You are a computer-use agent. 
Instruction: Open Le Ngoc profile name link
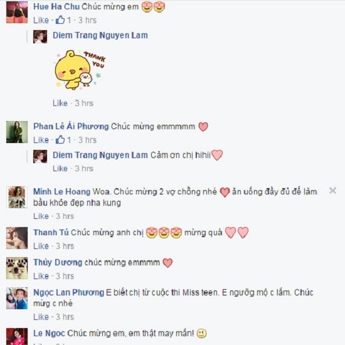click(x=49, y=333)
